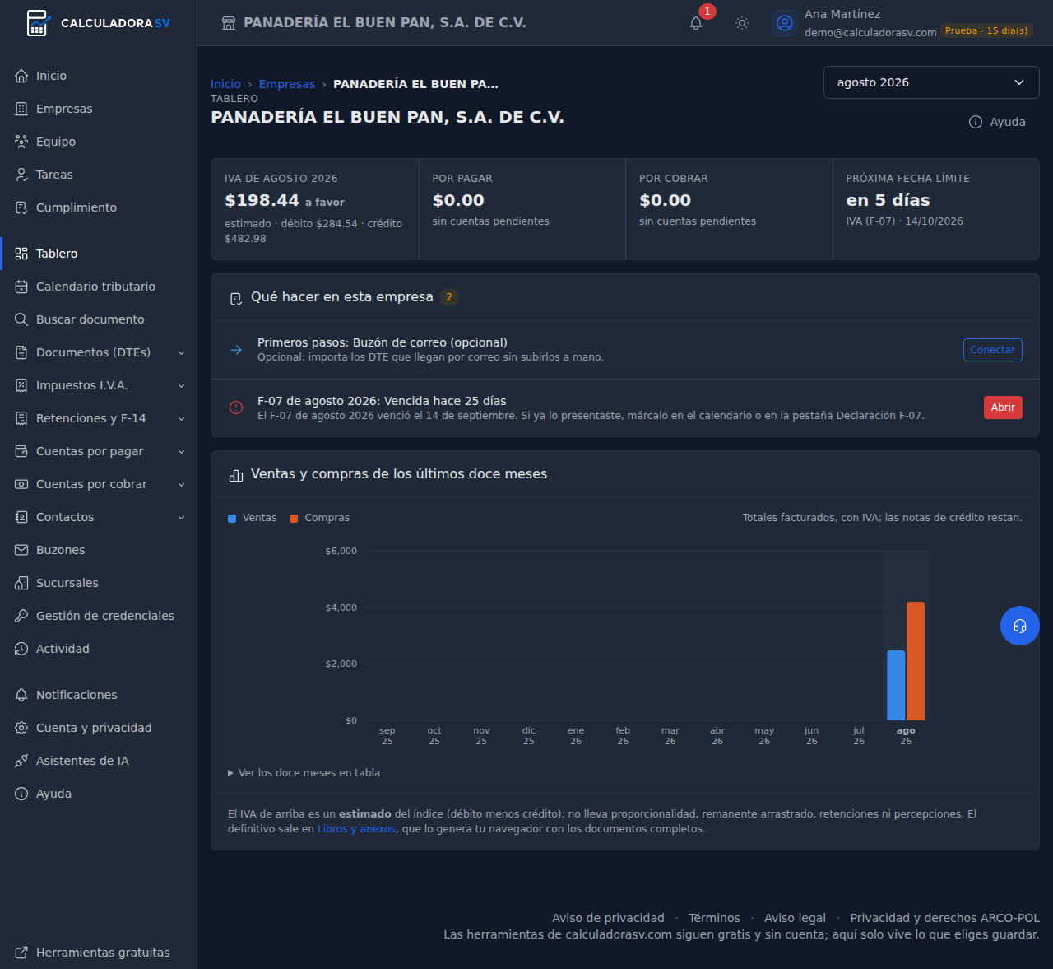Click the clock icon beside Actividad
This screenshot has width=1053, height=969.
(x=21, y=649)
